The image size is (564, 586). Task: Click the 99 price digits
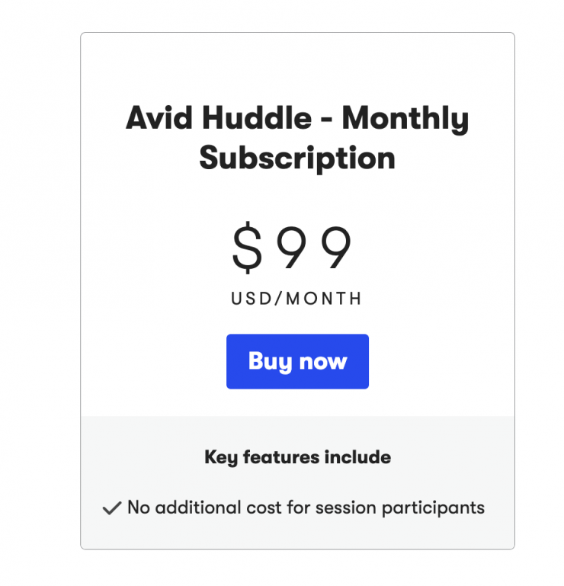coord(313,248)
